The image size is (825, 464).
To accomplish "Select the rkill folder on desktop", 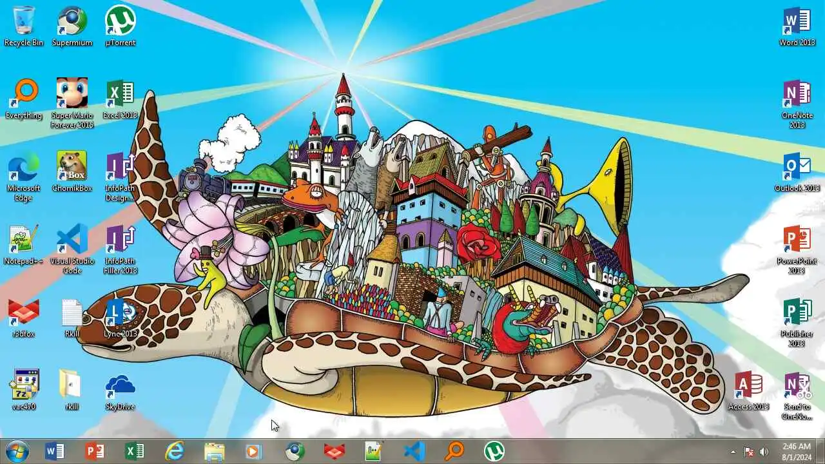I will point(72,390).
